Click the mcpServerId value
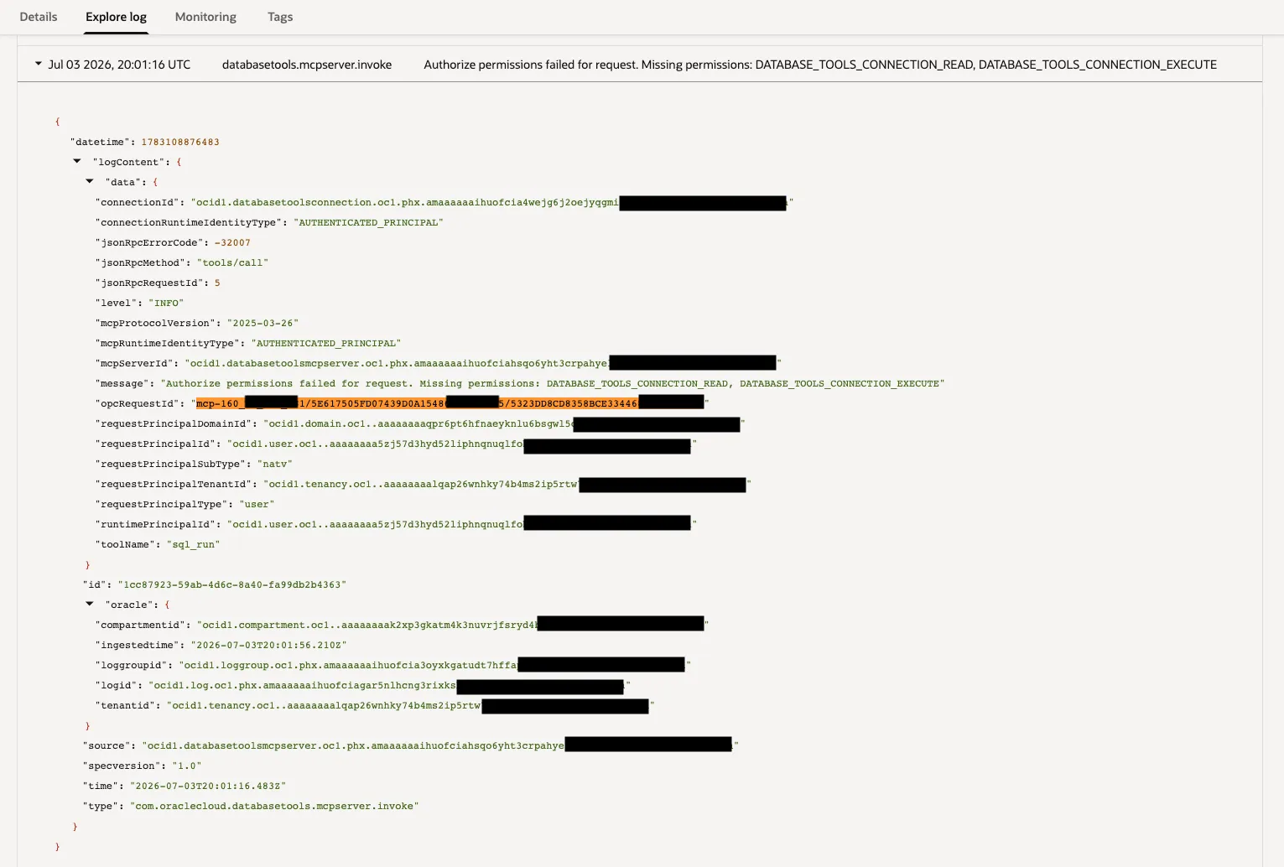The width and height of the screenshot is (1284, 867). click(x=483, y=363)
